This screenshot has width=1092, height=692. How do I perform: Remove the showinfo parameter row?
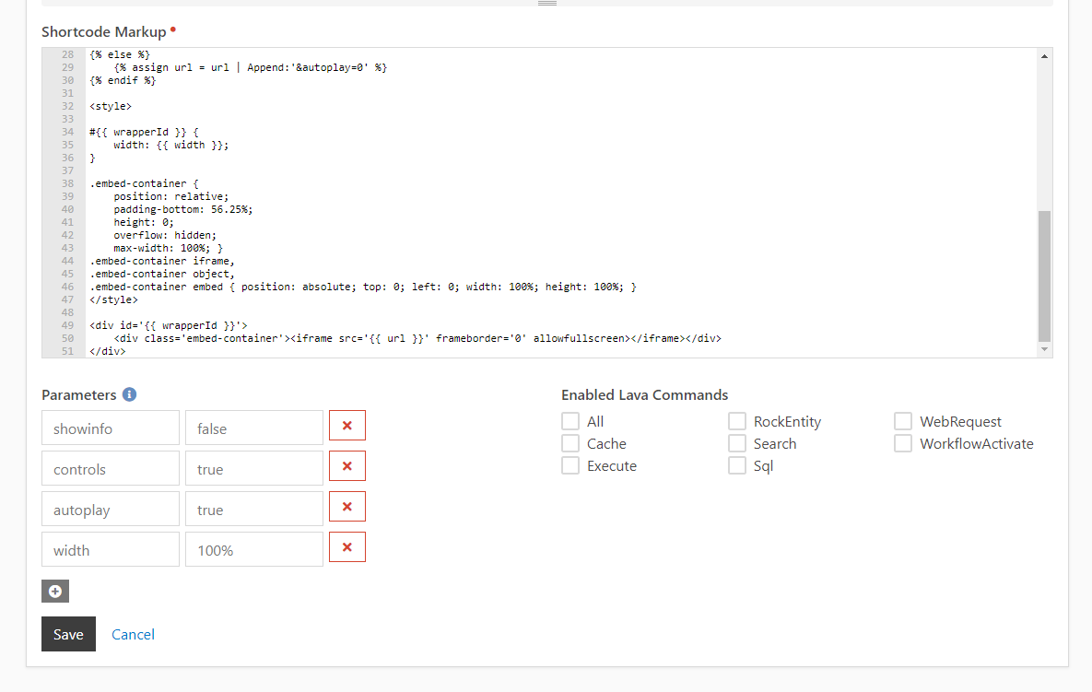point(346,426)
